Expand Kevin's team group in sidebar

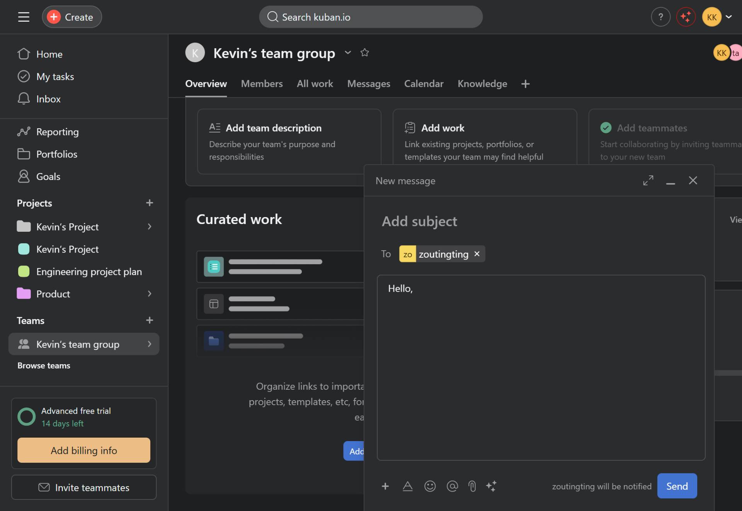150,344
